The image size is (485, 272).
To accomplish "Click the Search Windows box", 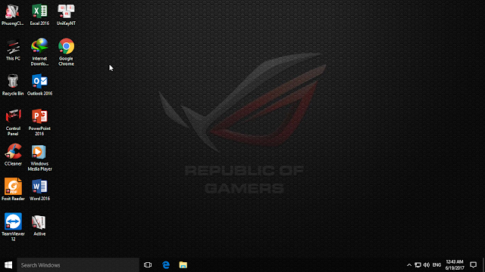I will (78, 265).
